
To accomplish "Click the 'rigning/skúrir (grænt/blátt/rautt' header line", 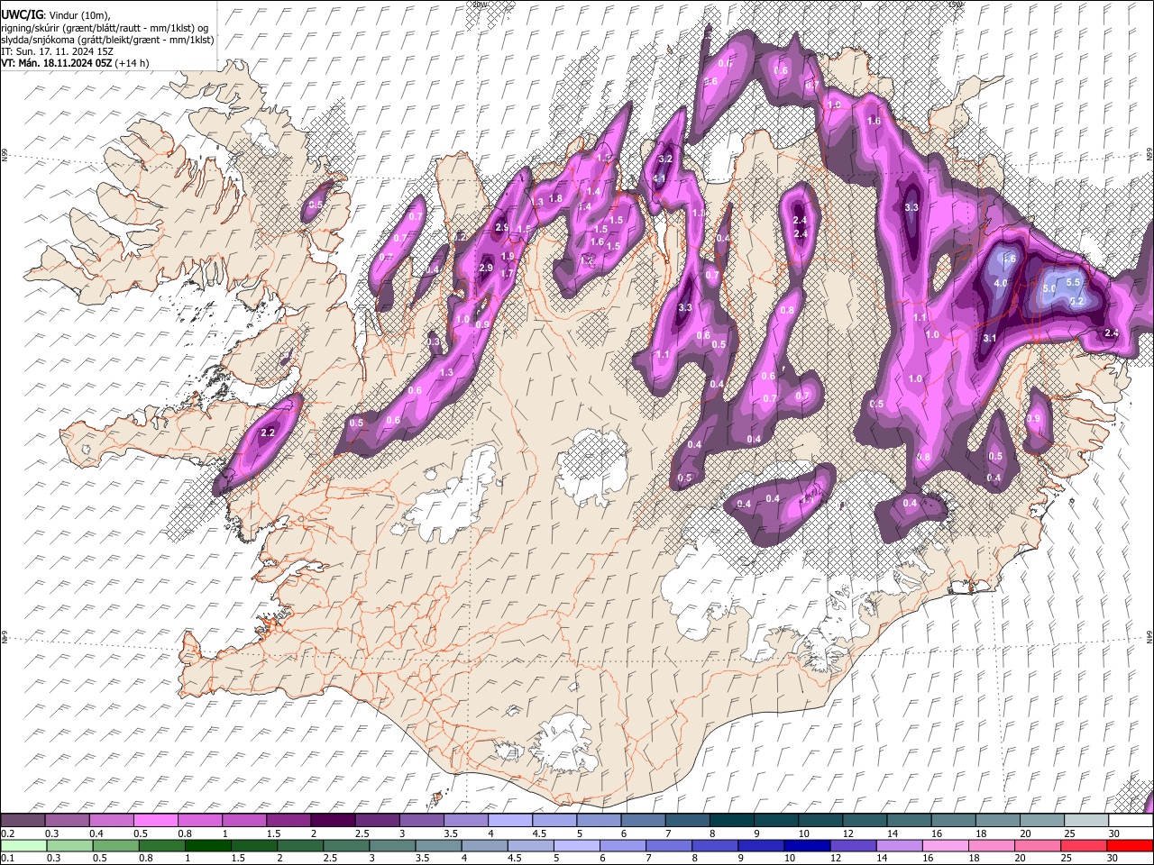I will (105, 27).
